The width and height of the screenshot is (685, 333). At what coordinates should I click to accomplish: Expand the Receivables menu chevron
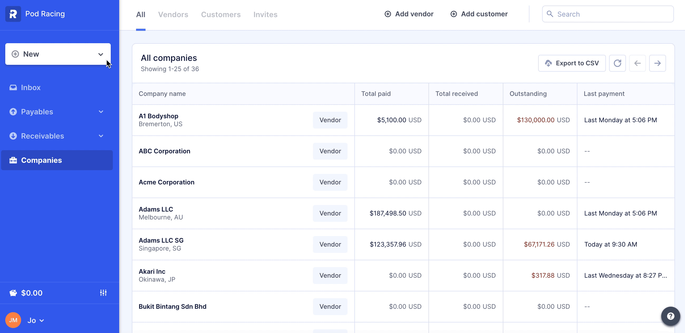coord(101,136)
